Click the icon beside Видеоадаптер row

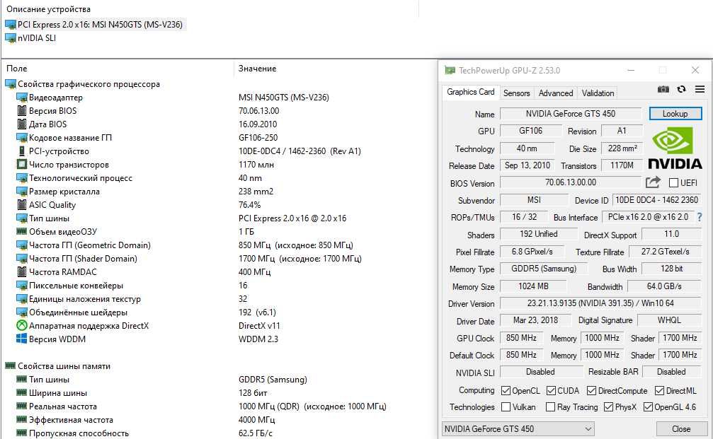(x=21, y=97)
